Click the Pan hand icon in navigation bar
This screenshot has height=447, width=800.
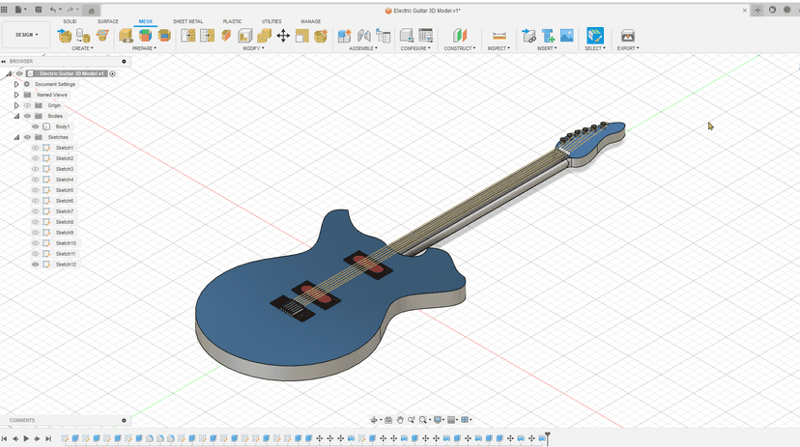click(400, 420)
